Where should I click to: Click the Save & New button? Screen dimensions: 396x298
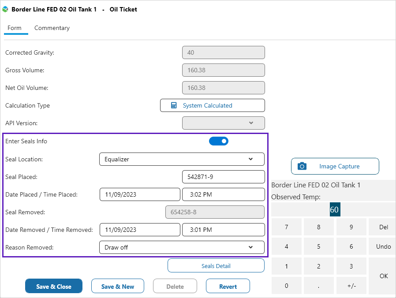coord(118,287)
